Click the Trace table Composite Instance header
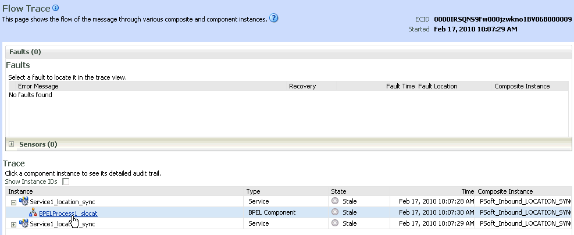The width and height of the screenshot is (574, 235). (505, 191)
